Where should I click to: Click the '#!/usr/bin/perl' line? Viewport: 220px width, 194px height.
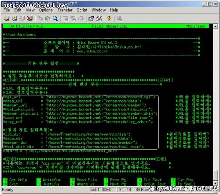[19, 35]
